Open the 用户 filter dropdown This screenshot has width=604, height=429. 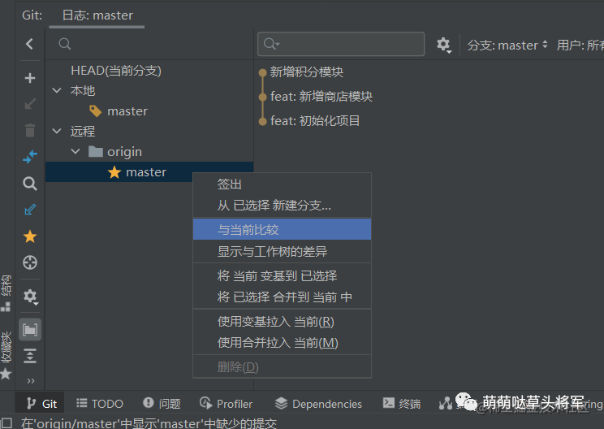click(580, 45)
